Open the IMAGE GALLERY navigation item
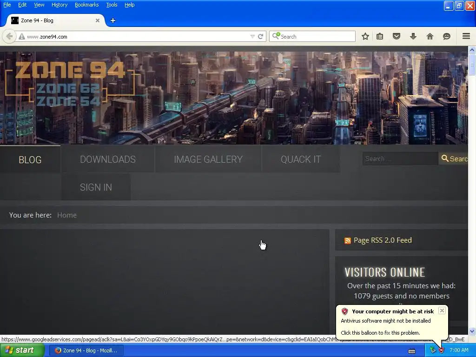This screenshot has height=357, width=476. click(208, 159)
